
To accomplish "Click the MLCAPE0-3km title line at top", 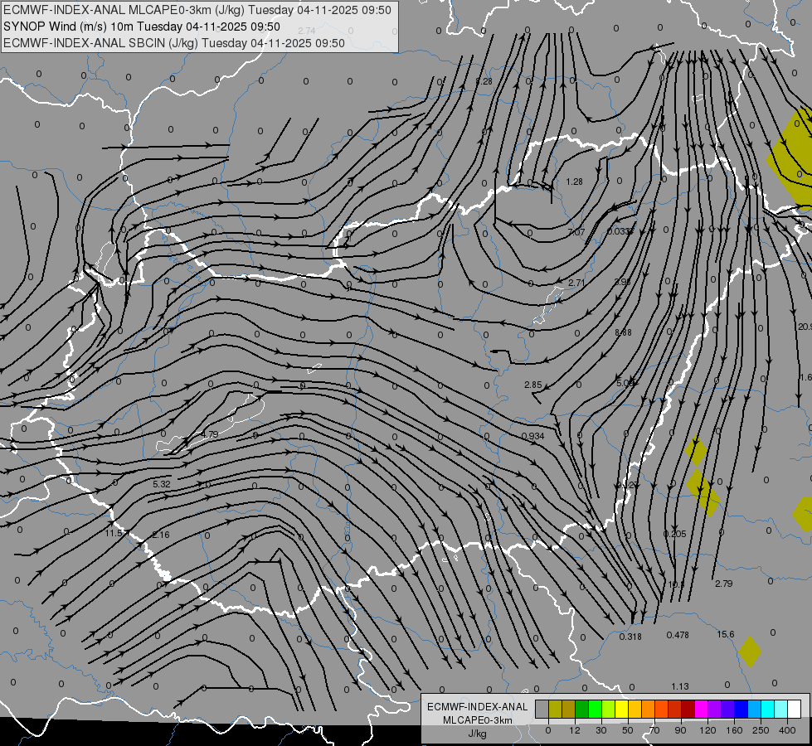I will 197,10.
